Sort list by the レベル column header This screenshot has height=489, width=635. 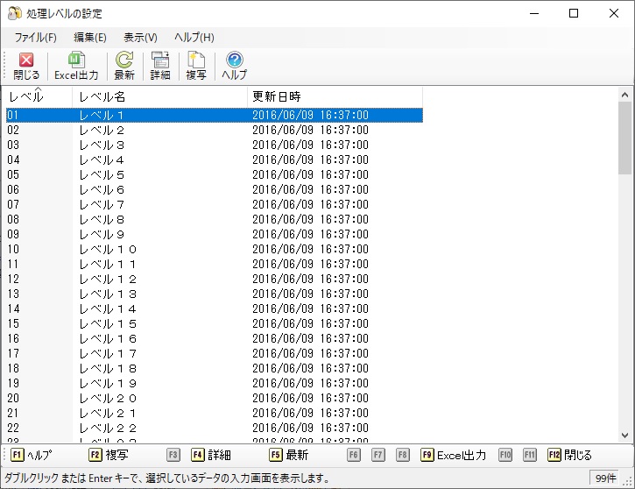pyautogui.click(x=37, y=96)
